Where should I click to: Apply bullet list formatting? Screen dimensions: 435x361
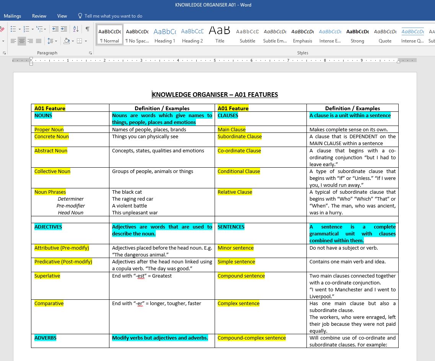click(x=13, y=29)
